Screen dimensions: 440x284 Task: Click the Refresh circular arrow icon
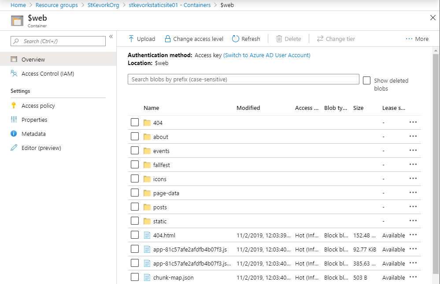tap(236, 39)
